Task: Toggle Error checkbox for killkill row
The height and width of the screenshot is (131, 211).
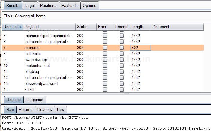Action: [105, 89]
